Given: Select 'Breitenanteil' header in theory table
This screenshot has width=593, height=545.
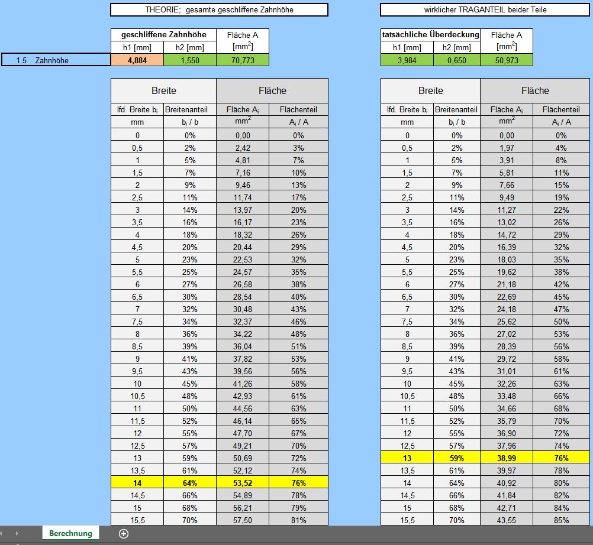Looking at the screenshot, I should (190, 109).
